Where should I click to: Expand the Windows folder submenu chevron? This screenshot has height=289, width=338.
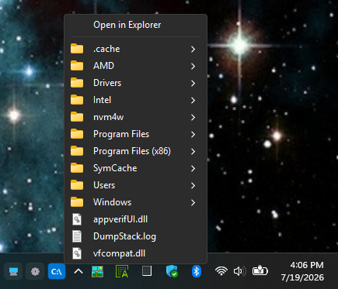(193, 202)
